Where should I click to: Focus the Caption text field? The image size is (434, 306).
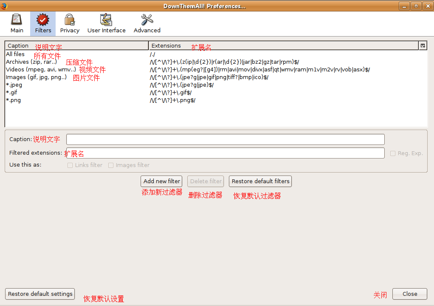225,139
